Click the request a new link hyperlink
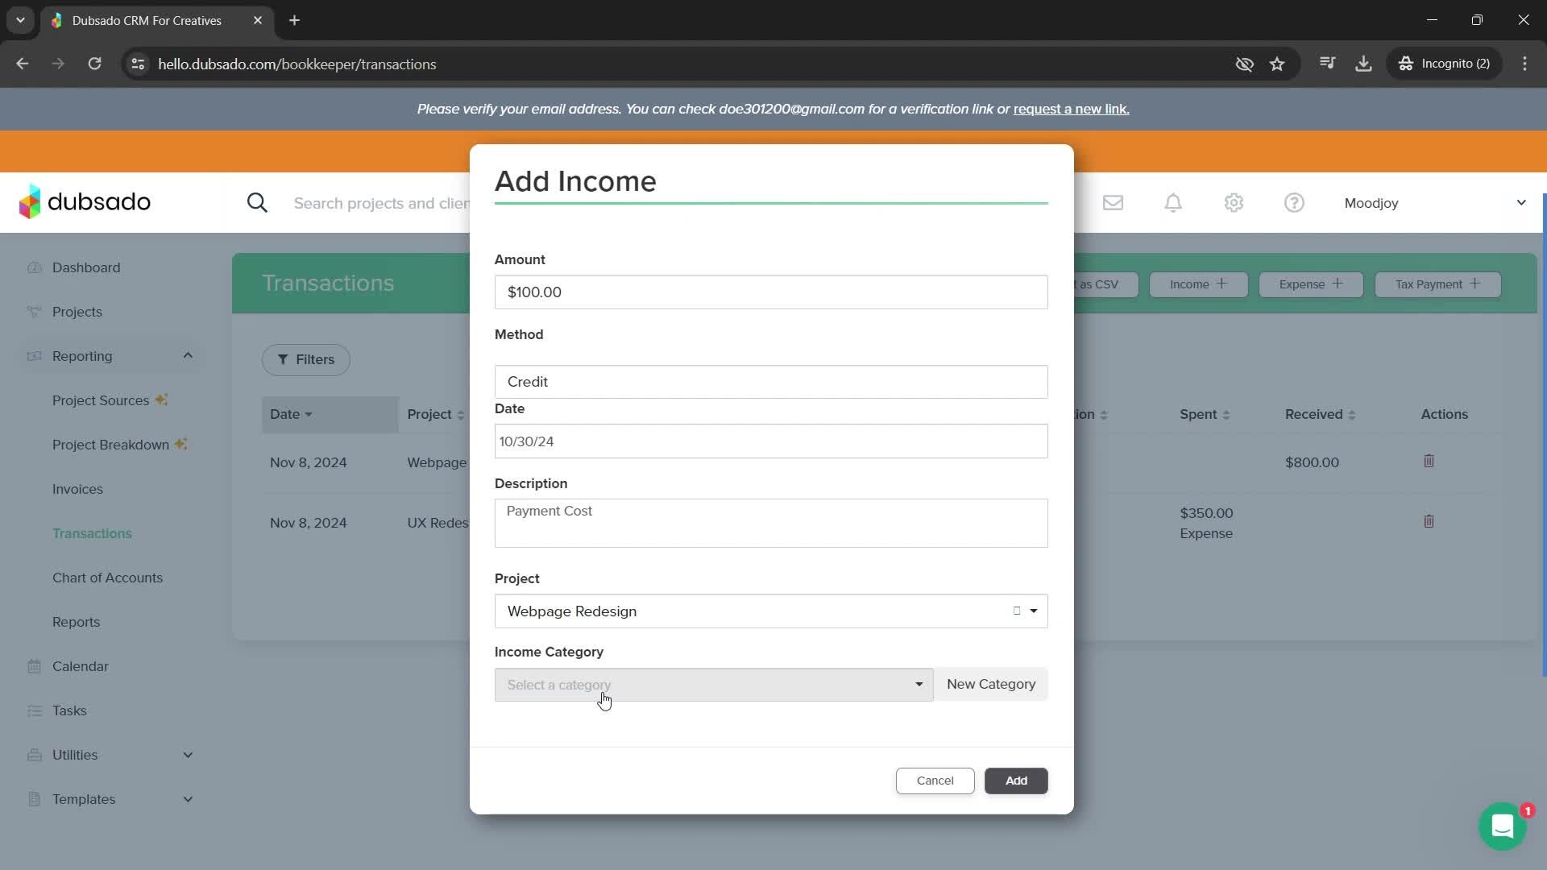Viewport: 1547px width, 870px height. (1071, 109)
